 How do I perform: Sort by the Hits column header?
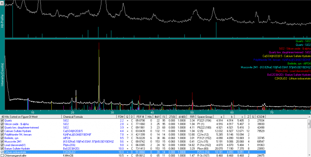(x=150, y=117)
